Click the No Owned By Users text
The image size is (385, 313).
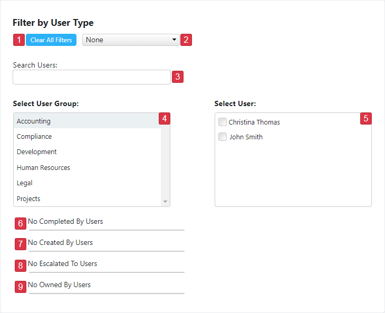[x=59, y=284]
